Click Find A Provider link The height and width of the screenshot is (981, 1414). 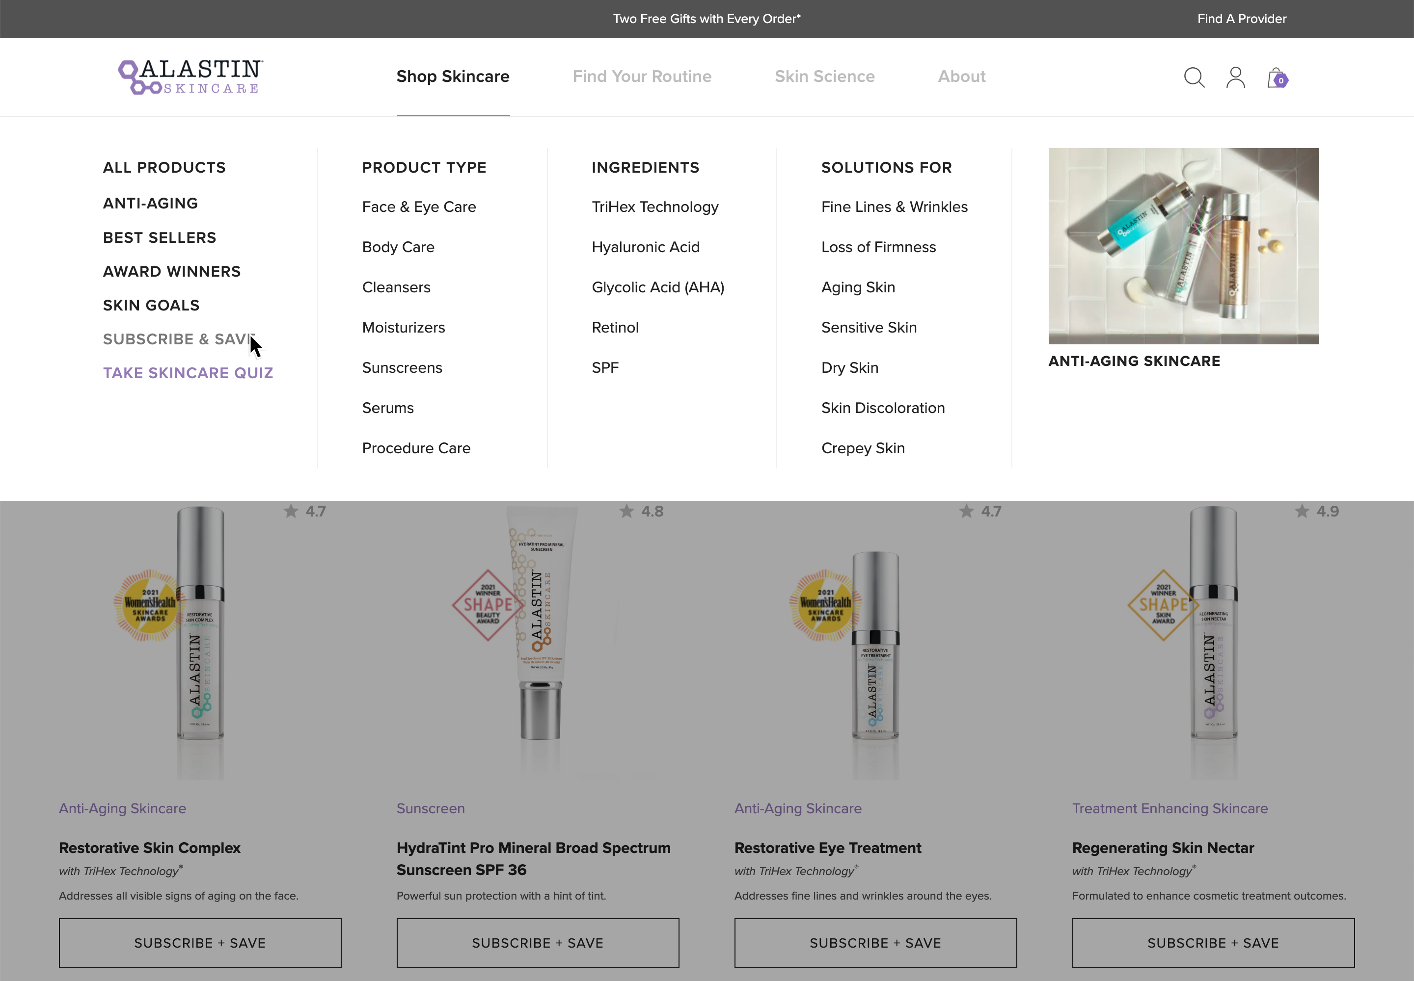[1242, 19]
